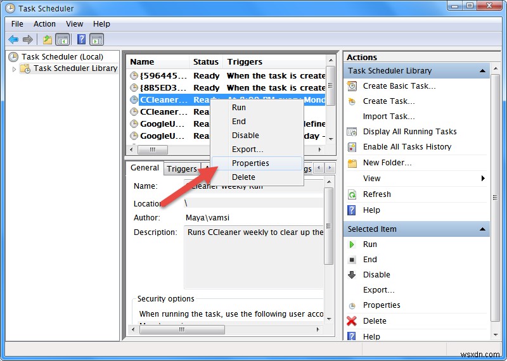
Task: Click the green Run play icon
Action: click(352, 244)
